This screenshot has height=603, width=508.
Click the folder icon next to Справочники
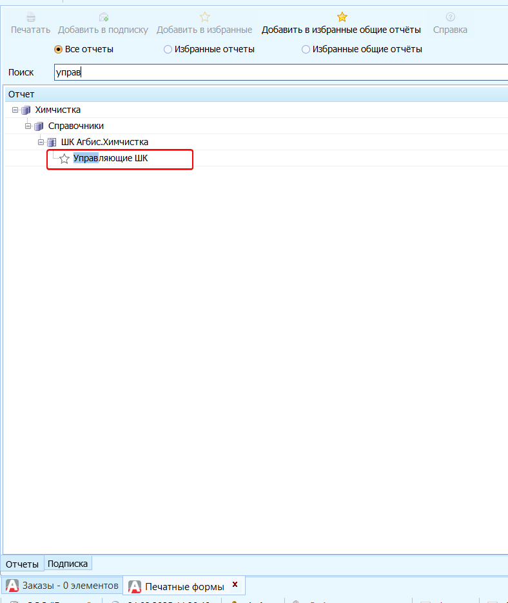tap(39, 126)
